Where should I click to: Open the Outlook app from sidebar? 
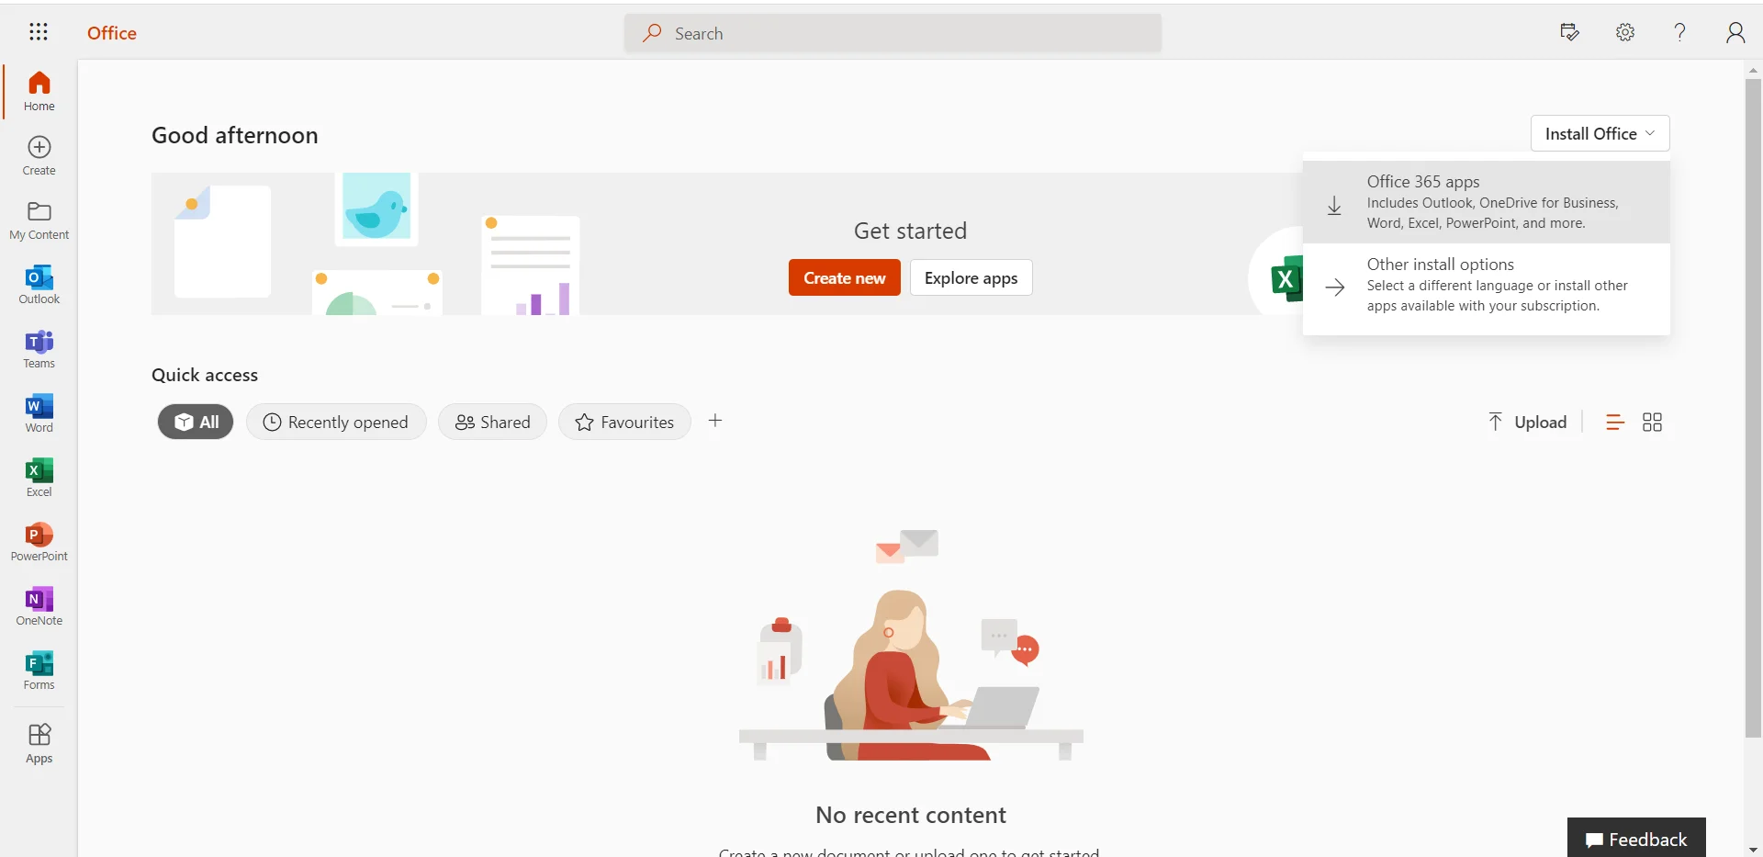39,285
